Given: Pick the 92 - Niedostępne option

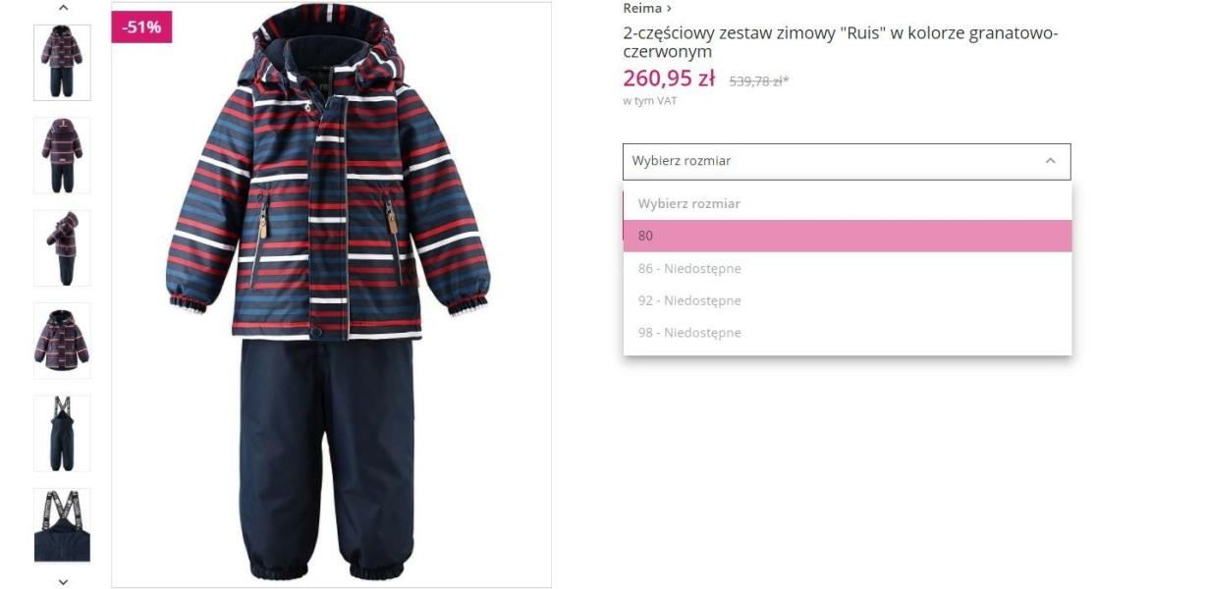Looking at the screenshot, I should point(848,300).
